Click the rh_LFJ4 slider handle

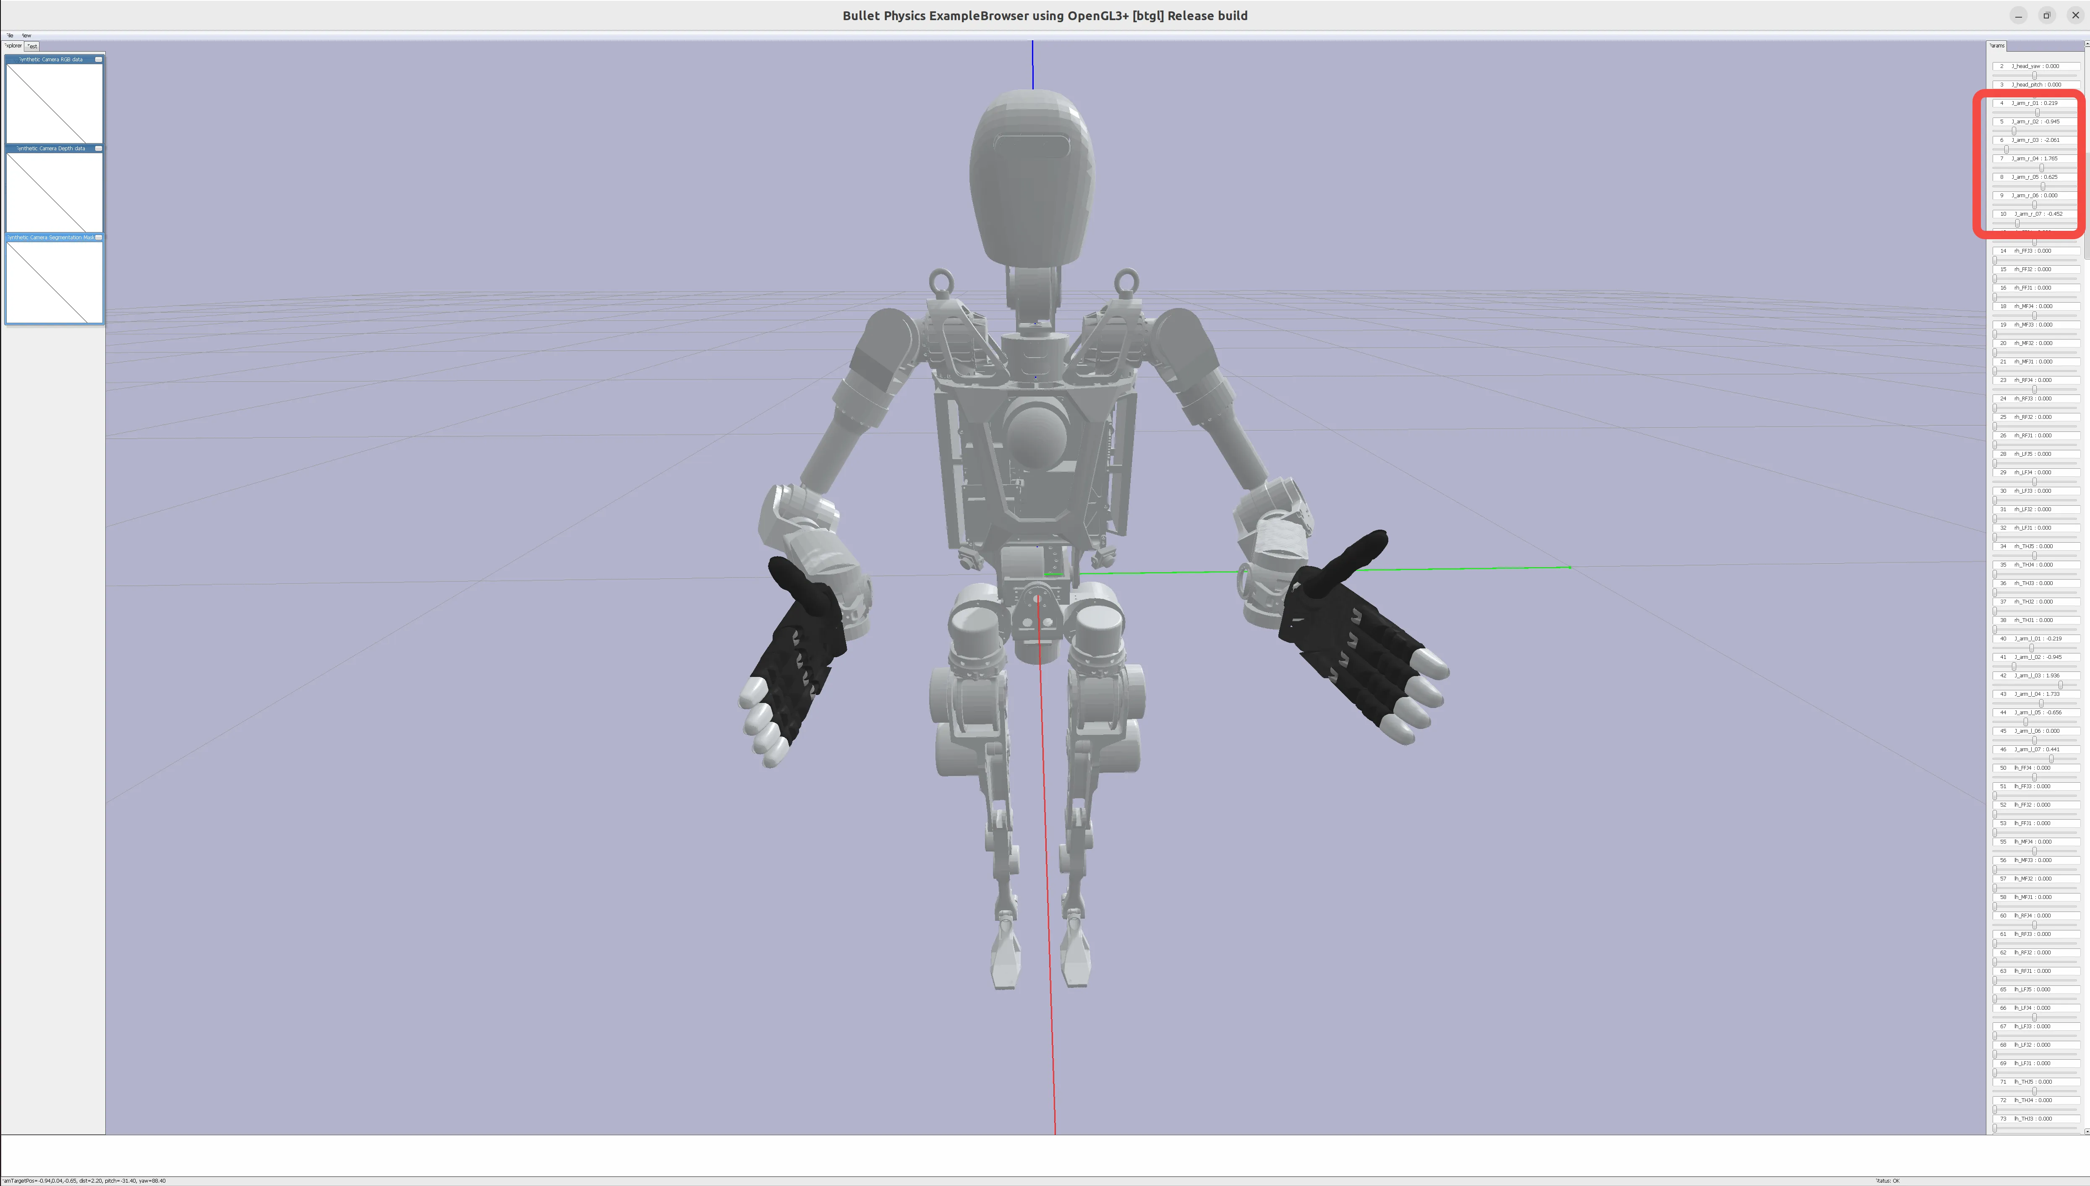click(x=2034, y=481)
